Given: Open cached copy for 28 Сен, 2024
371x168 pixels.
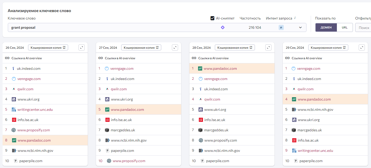Looking at the screenshot, I should pos(235,47).
